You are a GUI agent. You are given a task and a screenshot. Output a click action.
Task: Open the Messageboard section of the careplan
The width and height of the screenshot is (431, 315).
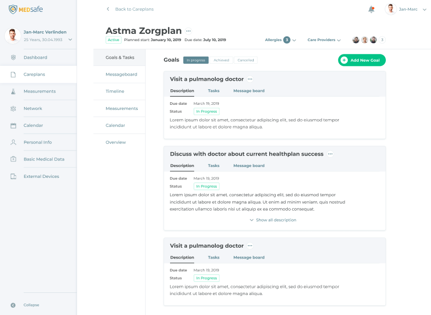click(x=121, y=75)
